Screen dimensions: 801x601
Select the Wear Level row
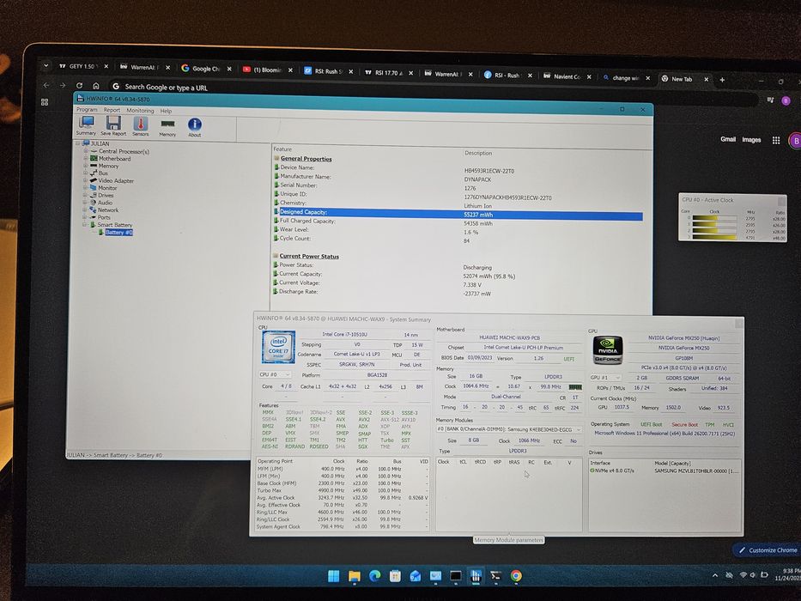coord(458,231)
